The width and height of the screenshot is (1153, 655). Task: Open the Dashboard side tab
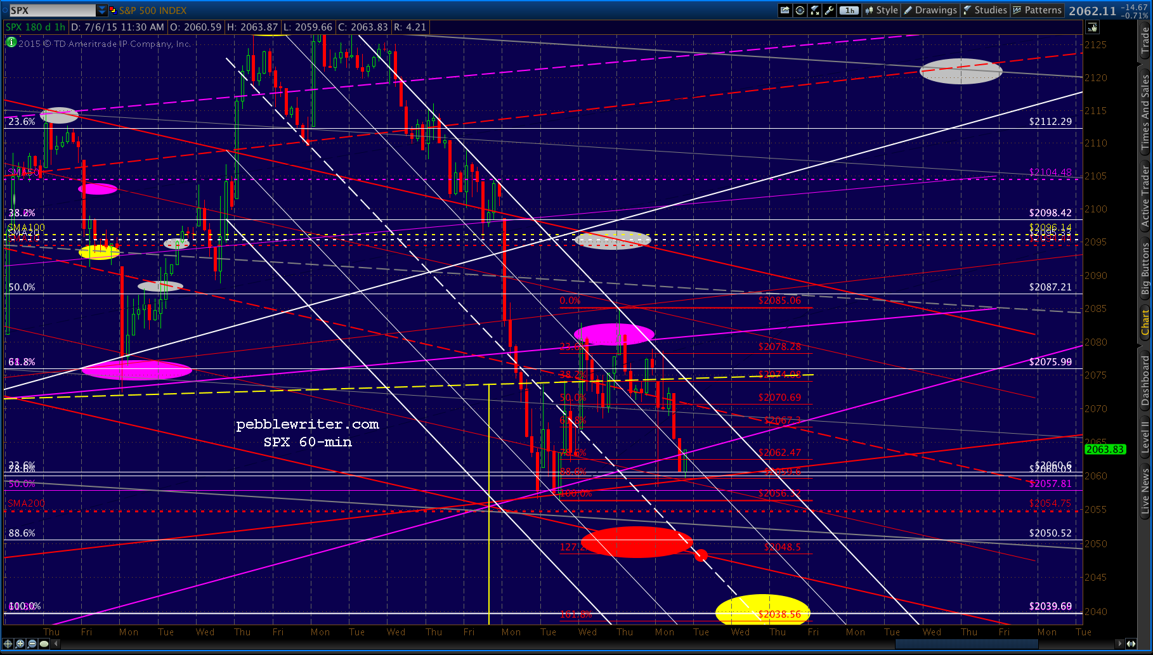(1145, 380)
